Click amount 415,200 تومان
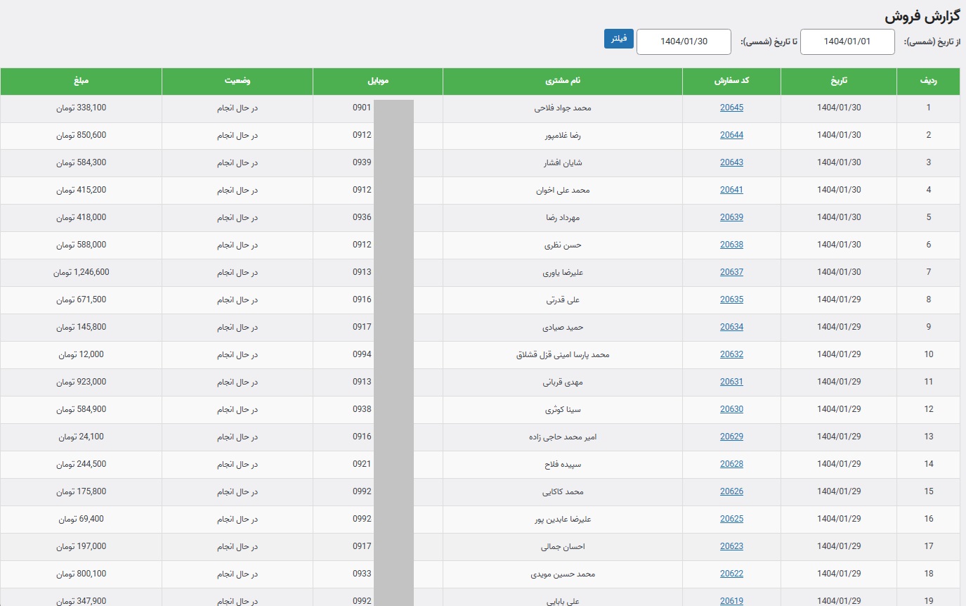The height and width of the screenshot is (606, 966). [x=81, y=191]
